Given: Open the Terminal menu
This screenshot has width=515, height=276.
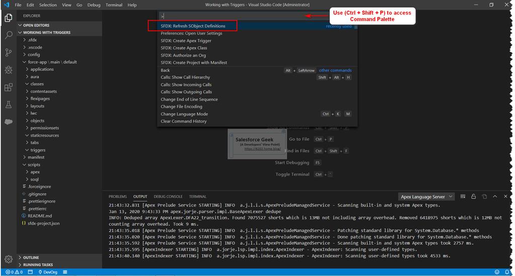Looking at the screenshot, I should 114,5.
